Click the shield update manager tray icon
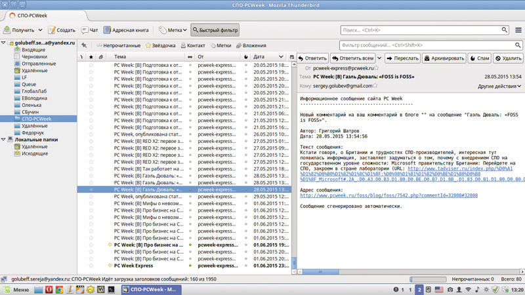This screenshot has width=525, height=295. click(x=495, y=290)
